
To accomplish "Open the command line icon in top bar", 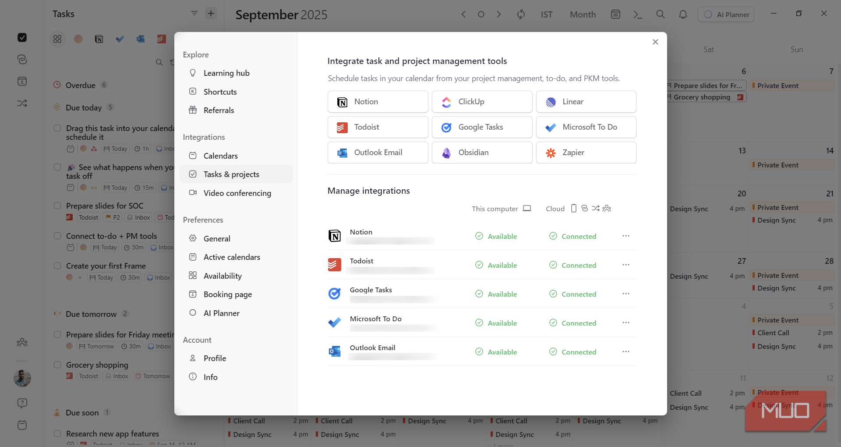I will tap(638, 14).
